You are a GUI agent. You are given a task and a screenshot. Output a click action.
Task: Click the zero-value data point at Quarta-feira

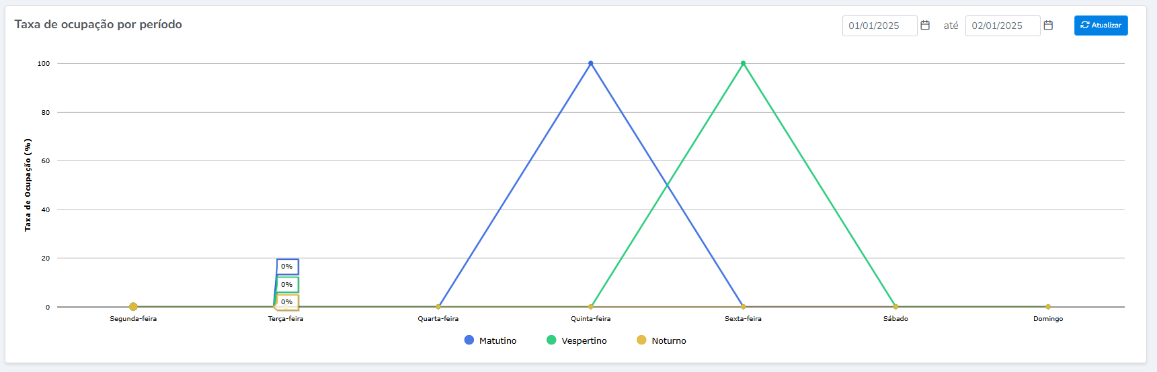[438, 307]
